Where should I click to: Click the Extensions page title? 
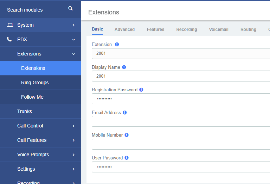(104, 12)
